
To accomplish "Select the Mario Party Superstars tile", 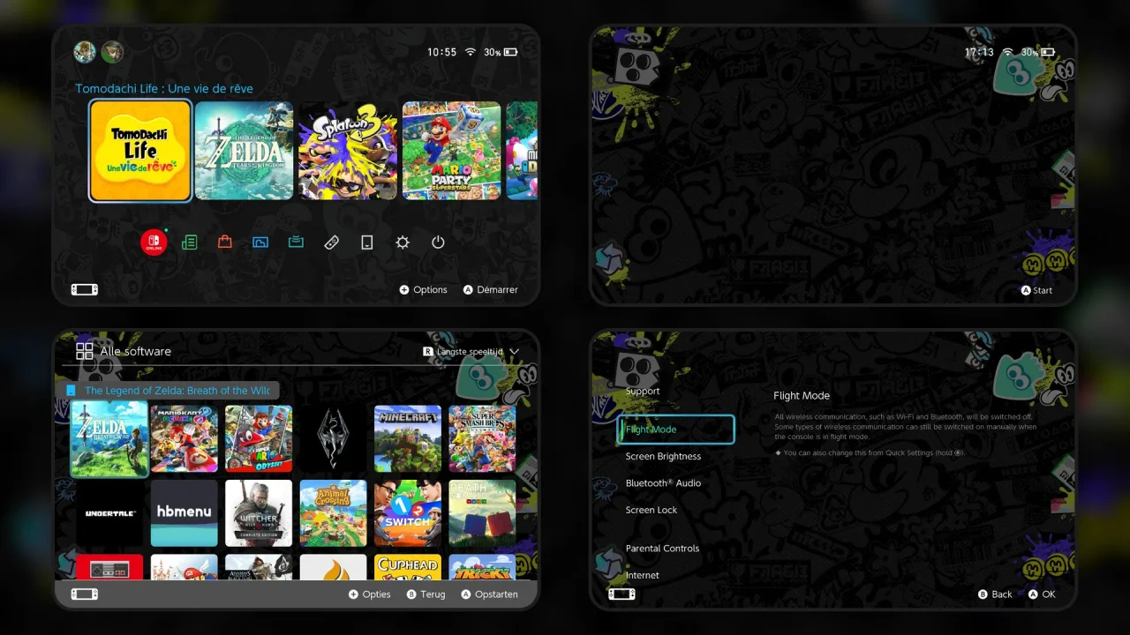I will pyautogui.click(x=452, y=151).
